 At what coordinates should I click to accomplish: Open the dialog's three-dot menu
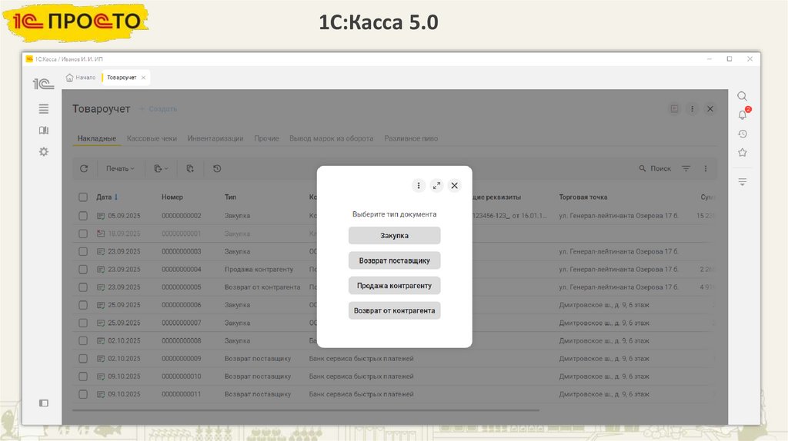[x=419, y=186]
